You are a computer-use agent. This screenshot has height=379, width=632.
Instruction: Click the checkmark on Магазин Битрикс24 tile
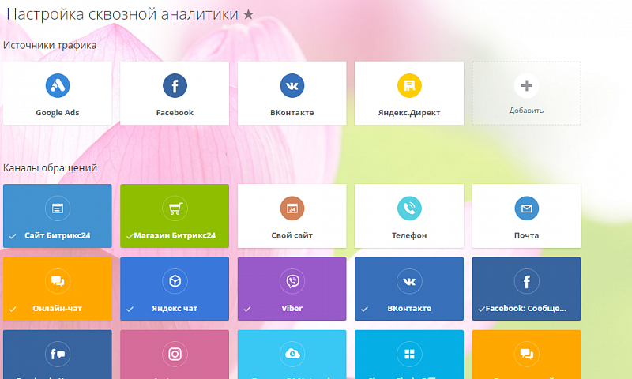(x=130, y=236)
